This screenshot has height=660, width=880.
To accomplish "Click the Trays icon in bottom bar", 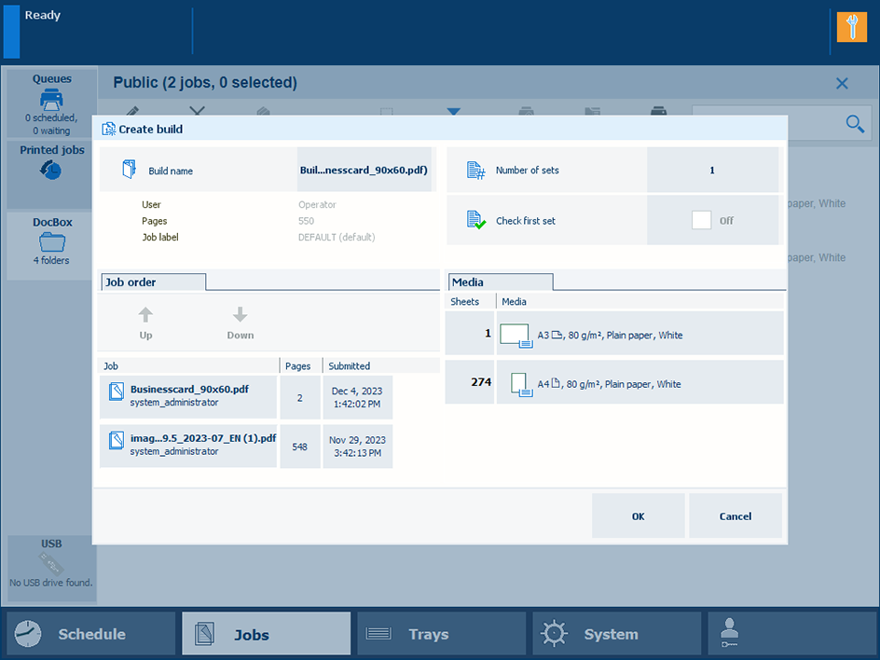I will point(378,634).
